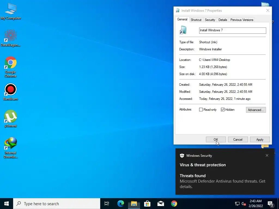Click the 'Threats found' notification heading
The width and height of the screenshot is (279, 209).
pos(193,176)
